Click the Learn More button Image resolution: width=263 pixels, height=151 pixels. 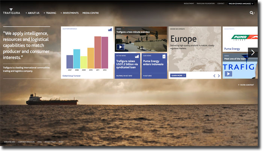tap(178, 76)
